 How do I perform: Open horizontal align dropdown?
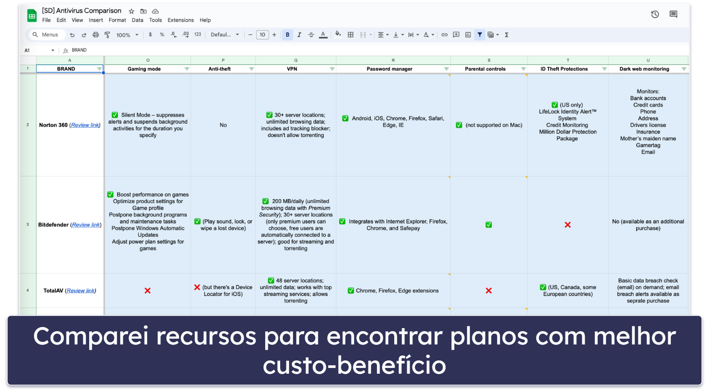point(383,35)
